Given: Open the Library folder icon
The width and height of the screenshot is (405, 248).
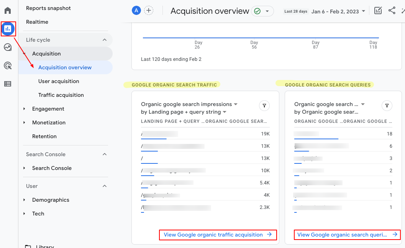Looking at the screenshot, I should [x=28, y=246].
